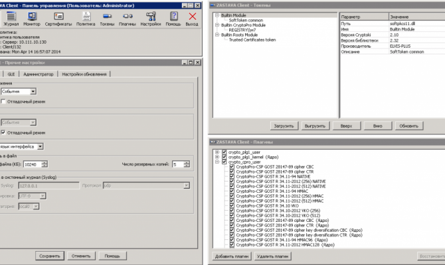Click the Сохранить button
The height and width of the screenshot is (265, 445).
(x=50, y=256)
